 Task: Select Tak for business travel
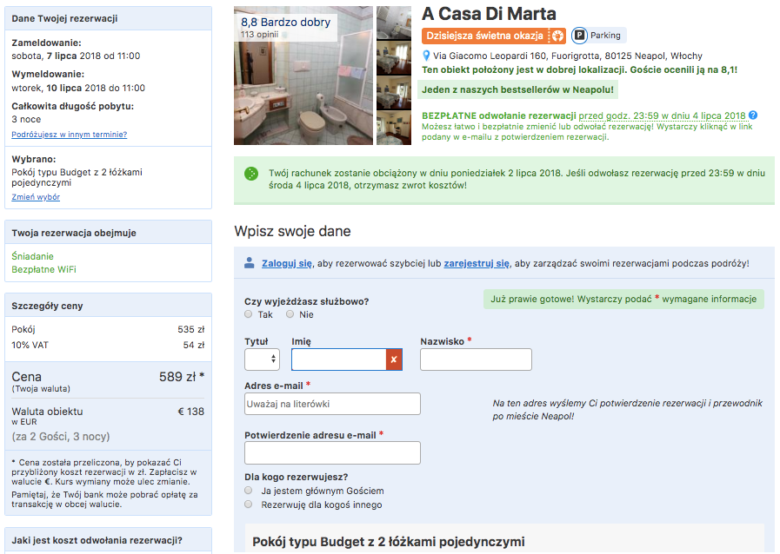click(x=248, y=314)
